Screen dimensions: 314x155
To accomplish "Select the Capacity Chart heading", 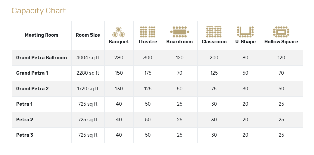I will click(x=38, y=11).
